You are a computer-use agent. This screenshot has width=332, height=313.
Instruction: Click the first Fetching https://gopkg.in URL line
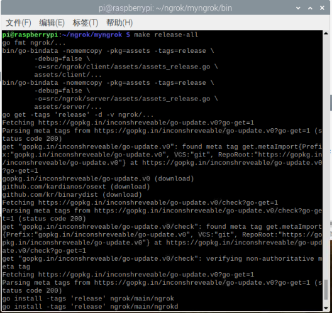128,123
